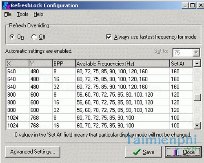Viewport: 204px width, 163px height.
Task: Select the 800x600 8 BPP row
Action: point(100,95)
